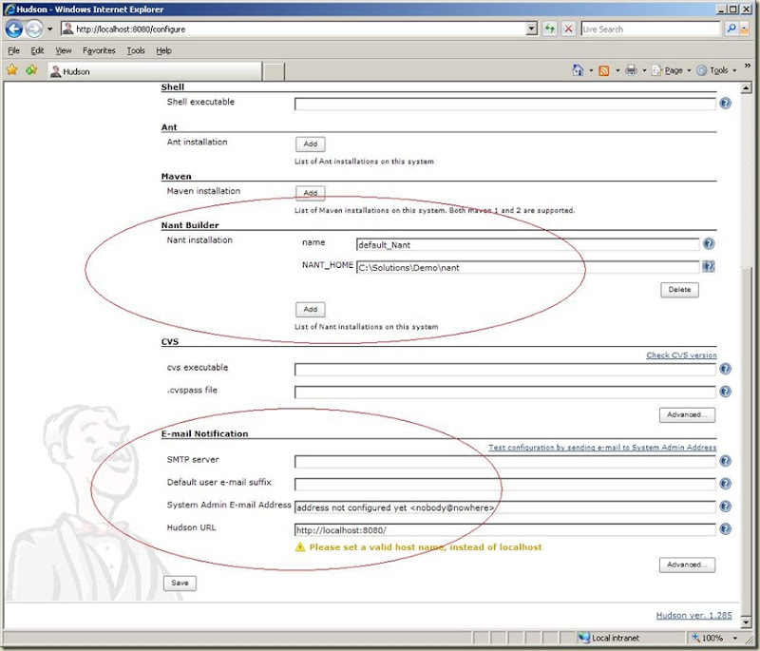Open help for Shell executable
The width and height of the screenshot is (760, 651).
tap(725, 103)
